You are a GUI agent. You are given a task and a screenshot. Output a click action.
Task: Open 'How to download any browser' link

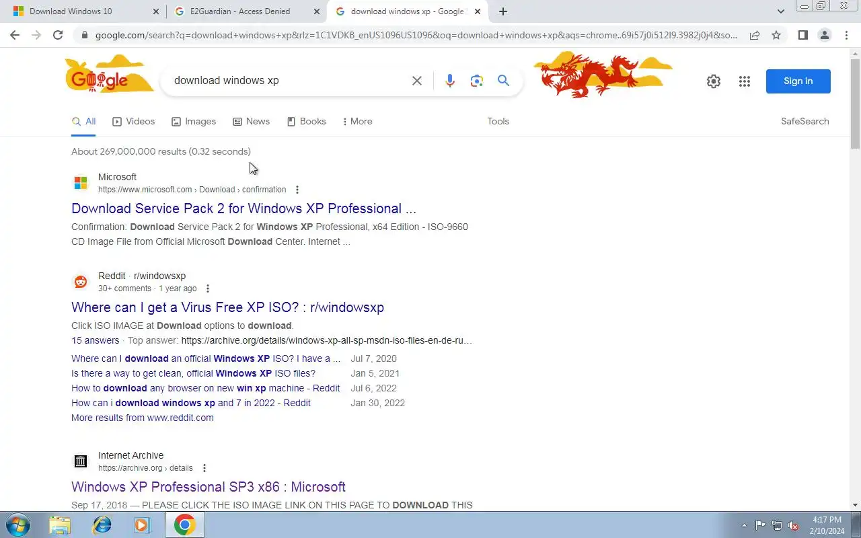coord(205,389)
